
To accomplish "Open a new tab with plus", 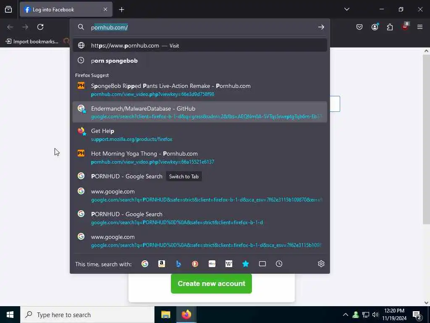I will point(121,10).
